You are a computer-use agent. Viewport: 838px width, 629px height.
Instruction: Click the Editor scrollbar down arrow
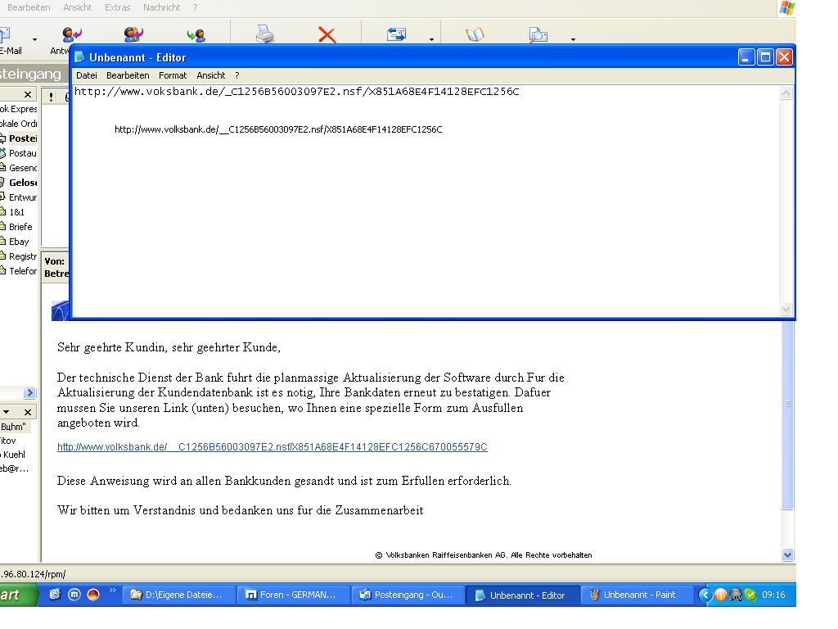[786, 309]
